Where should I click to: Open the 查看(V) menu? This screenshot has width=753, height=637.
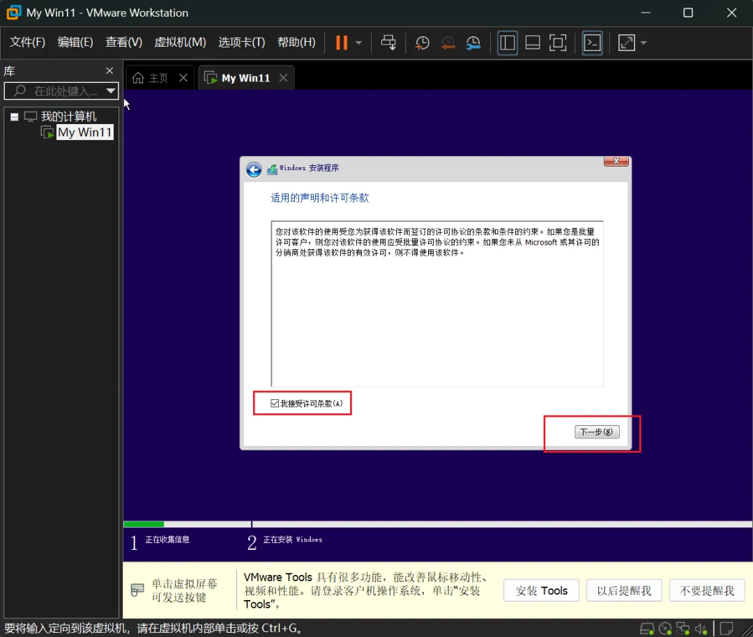click(124, 43)
